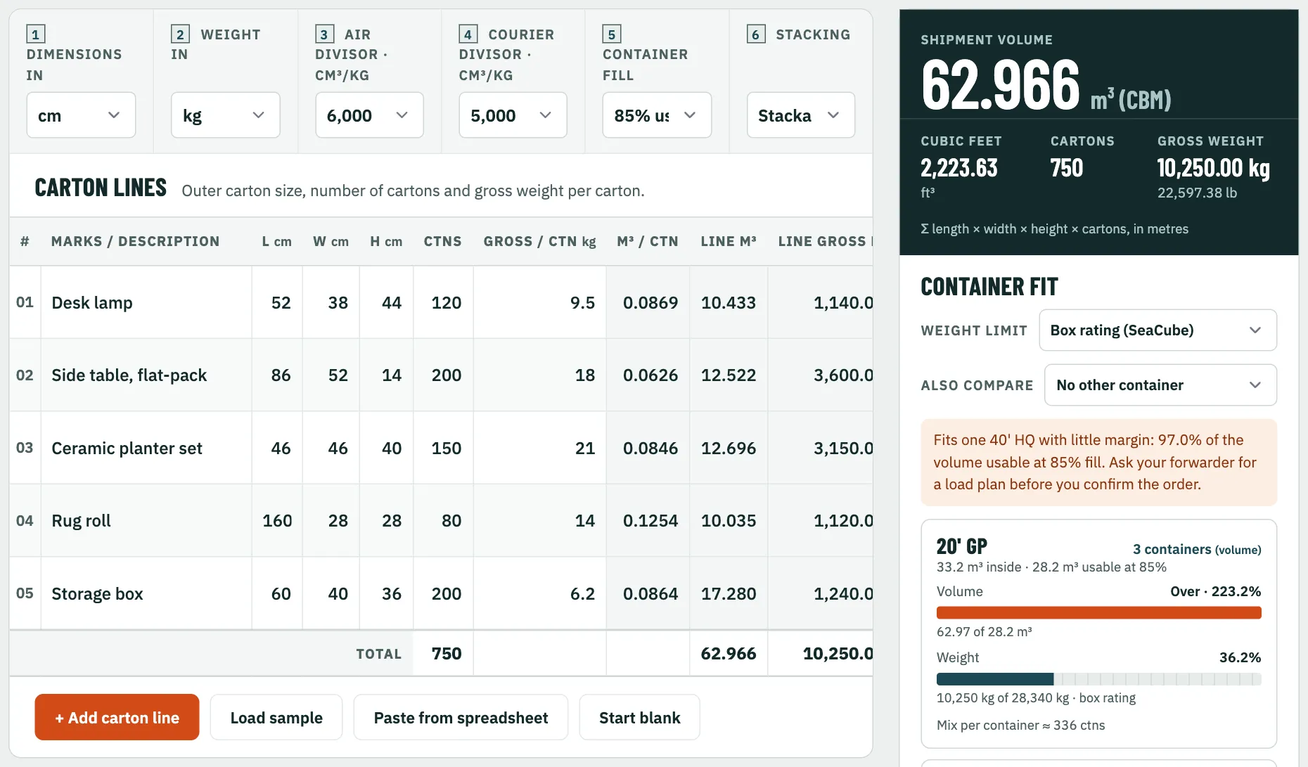Open the Weight unit kg dropdown
The height and width of the screenshot is (767, 1308).
tap(225, 115)
